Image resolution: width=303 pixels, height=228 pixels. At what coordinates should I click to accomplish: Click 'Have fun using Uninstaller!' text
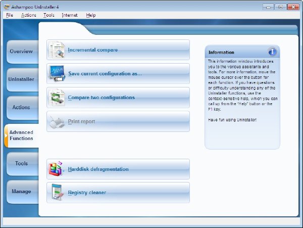232,120
